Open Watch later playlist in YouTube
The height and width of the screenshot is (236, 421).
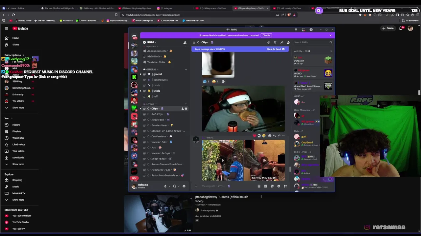[18, 138]
